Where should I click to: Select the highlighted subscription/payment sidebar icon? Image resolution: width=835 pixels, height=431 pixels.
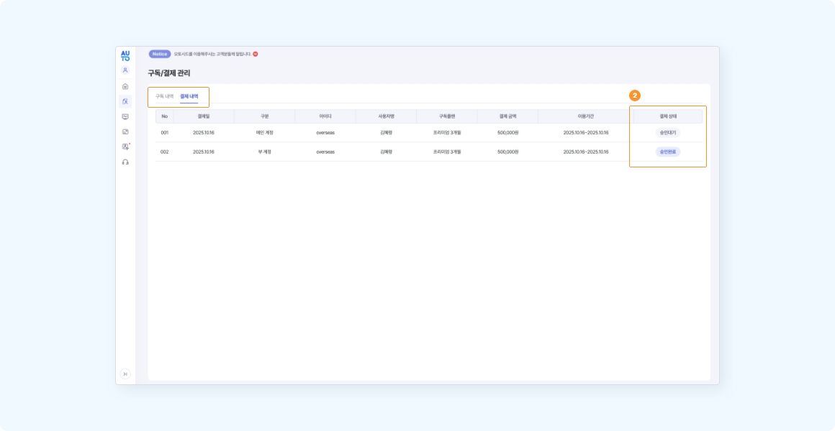coord(125,101)
